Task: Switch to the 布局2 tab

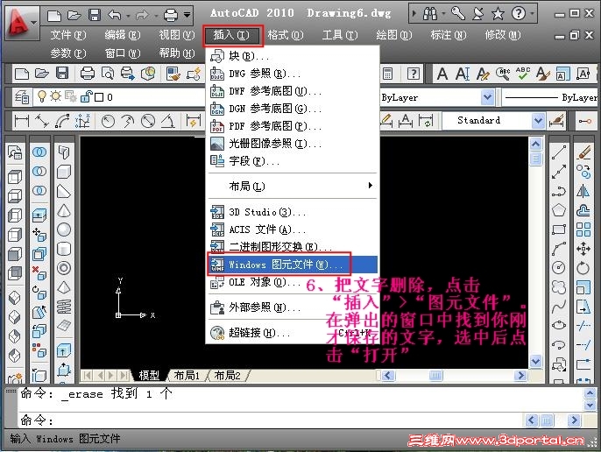Action: tap(227, 375)
